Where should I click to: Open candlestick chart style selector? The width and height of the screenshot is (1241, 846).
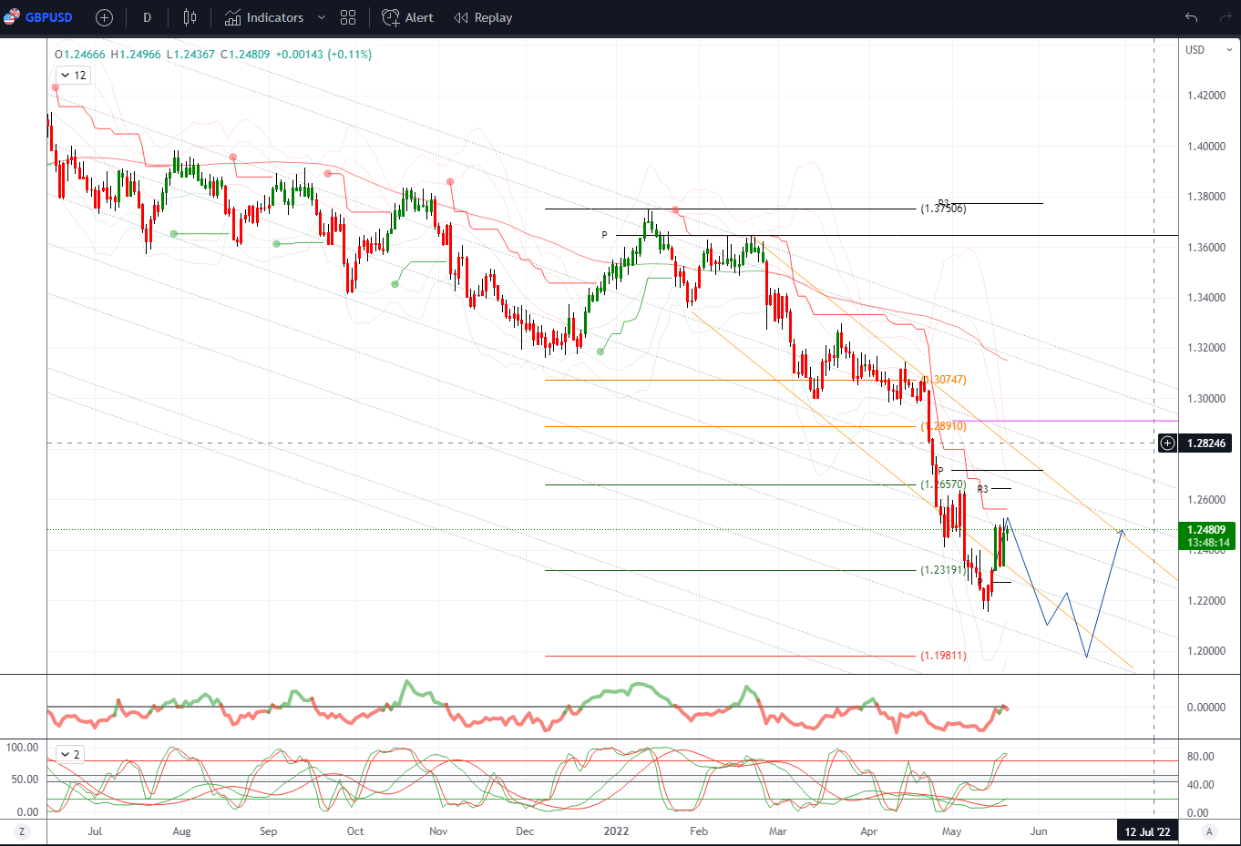click(x=190, y=17)
